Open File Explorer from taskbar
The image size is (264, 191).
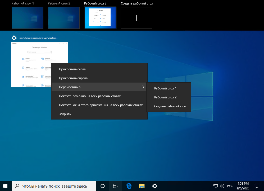point(142,186)
